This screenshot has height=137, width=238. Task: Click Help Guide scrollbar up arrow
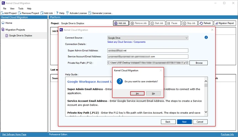pyautogui.click(x=206, y=81)
